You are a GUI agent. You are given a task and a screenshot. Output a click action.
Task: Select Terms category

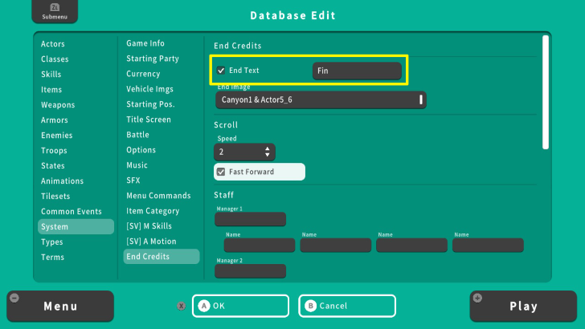click(52, 258)
